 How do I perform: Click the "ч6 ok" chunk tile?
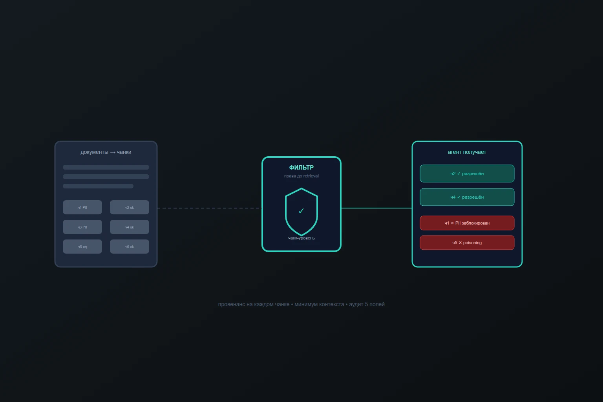(x=130, y=247)
